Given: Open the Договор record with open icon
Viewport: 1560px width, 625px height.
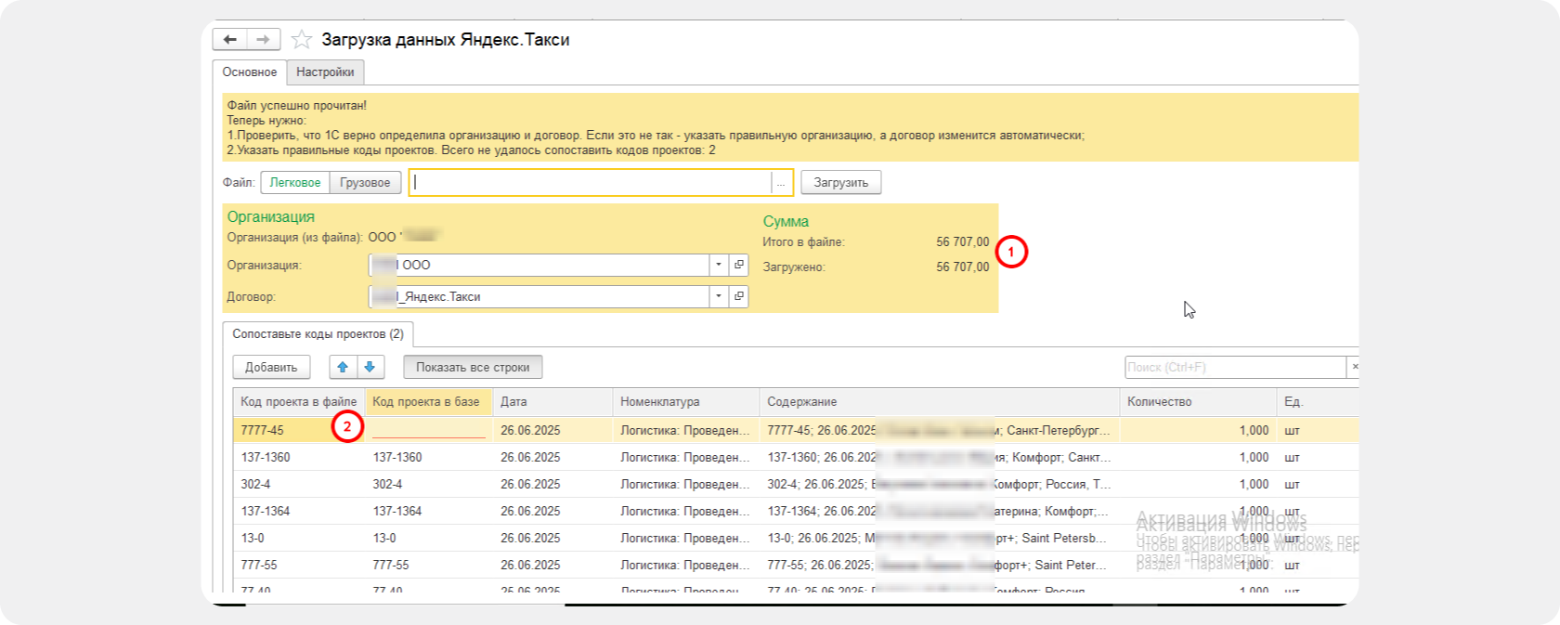Looking at the screenshot, I should pyautogui.click(x=739, y=297).
